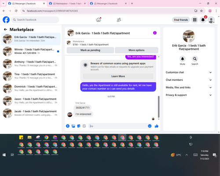Screen dimensions: 220x176
Task: Select the first Messenger Facebook tab
Action: pyautogui.click(x=27, y=4)
